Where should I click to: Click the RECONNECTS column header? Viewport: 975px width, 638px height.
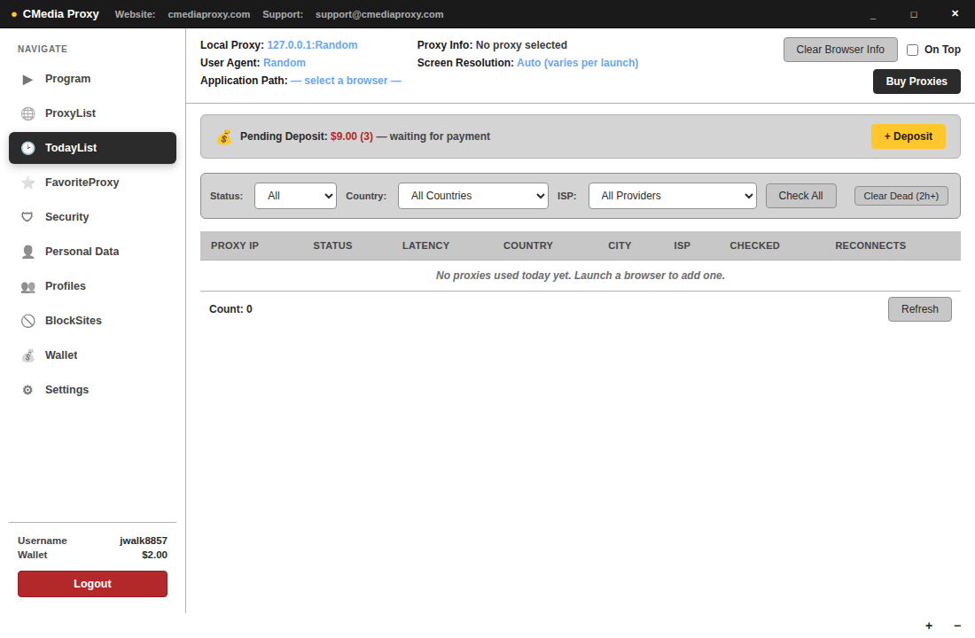[870, 245]
